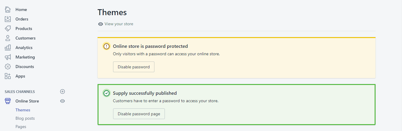Select the Customers person icon
The image size is (402, 131).
click(8, 38)
